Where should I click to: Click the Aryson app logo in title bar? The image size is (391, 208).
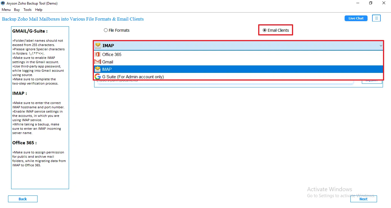click(x=3, y=3)
